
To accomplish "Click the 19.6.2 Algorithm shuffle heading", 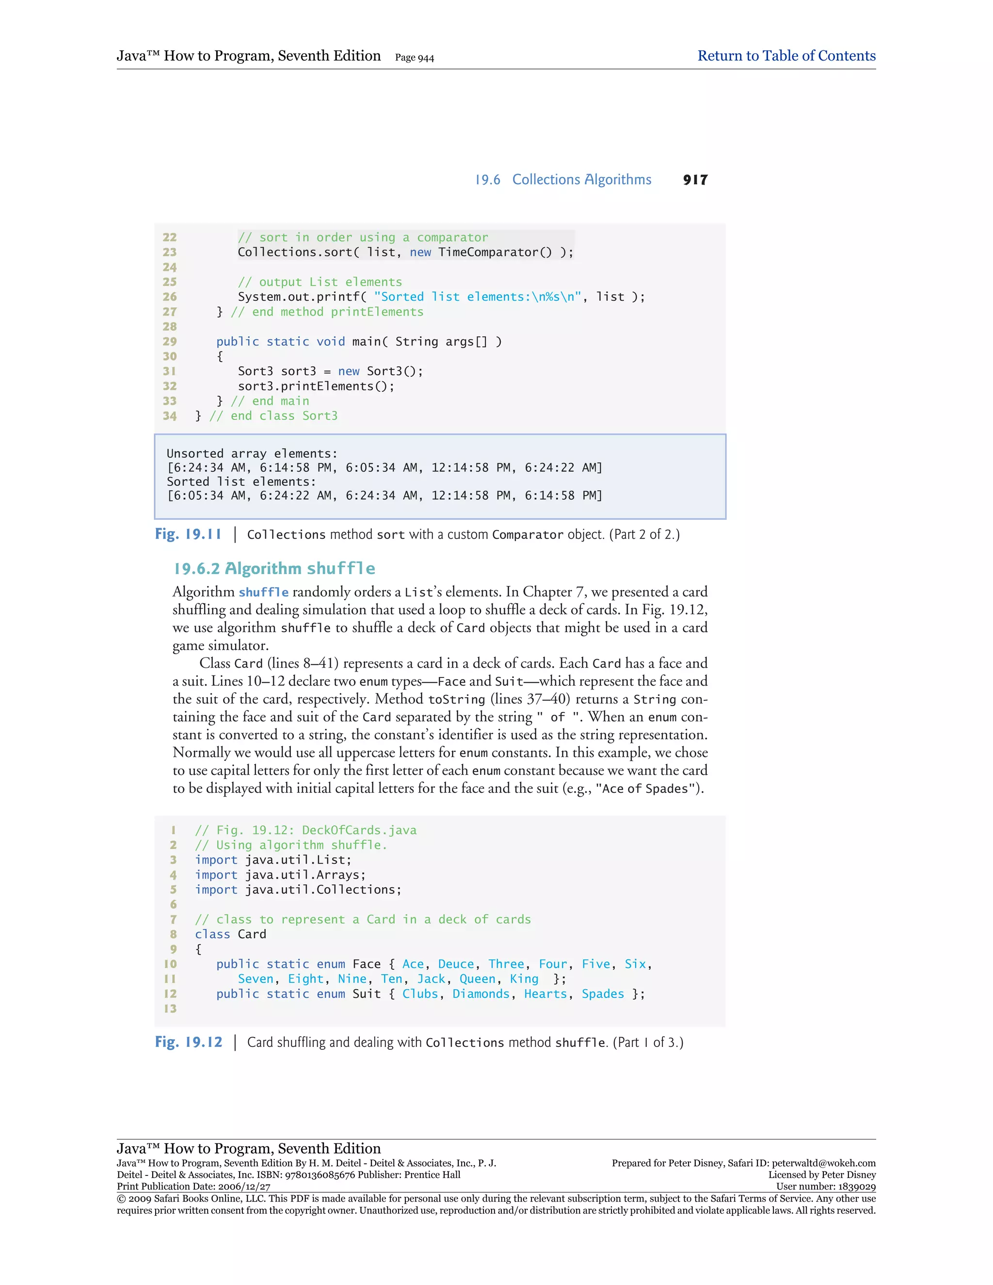I will [273, 569].
